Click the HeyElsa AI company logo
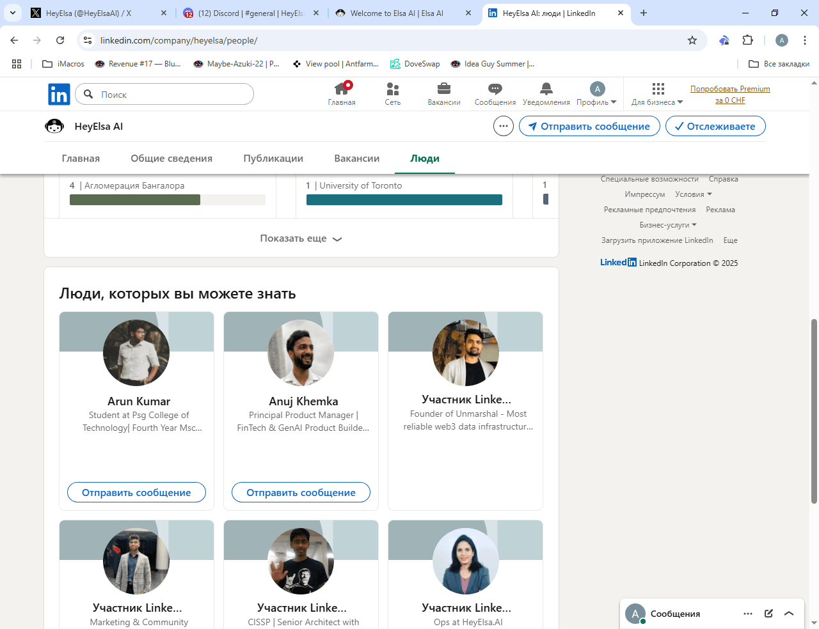819x629 pixels. (54, 127)
